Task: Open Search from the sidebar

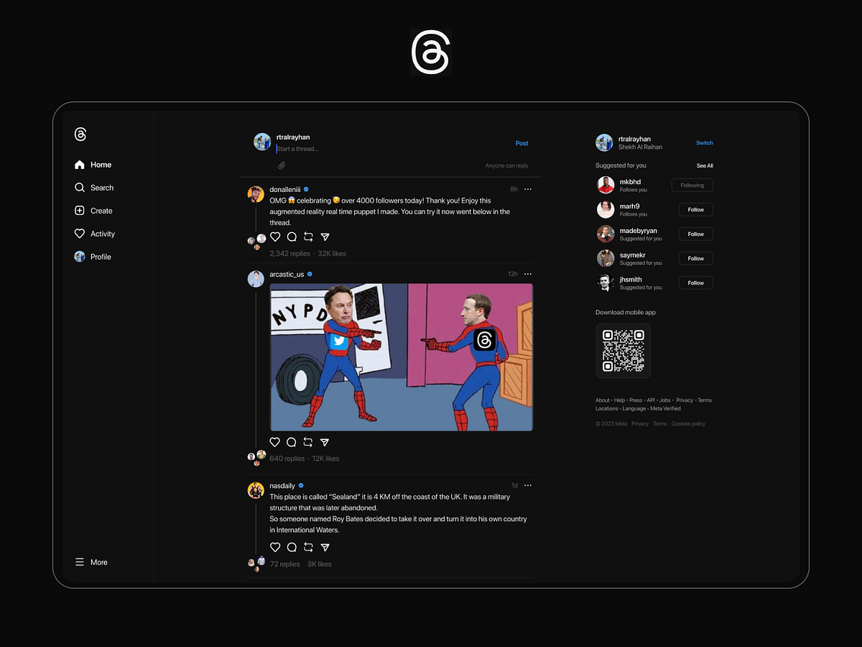Action: tap(94, 188)
